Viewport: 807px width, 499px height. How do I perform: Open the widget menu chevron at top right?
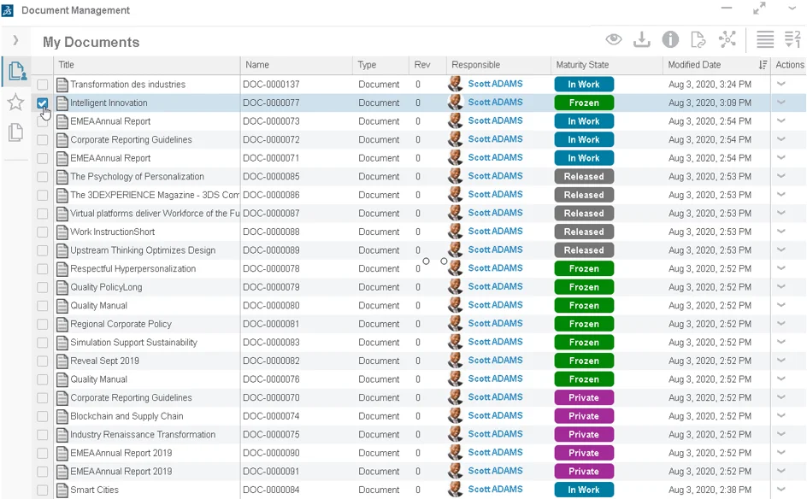click(792, 9)
